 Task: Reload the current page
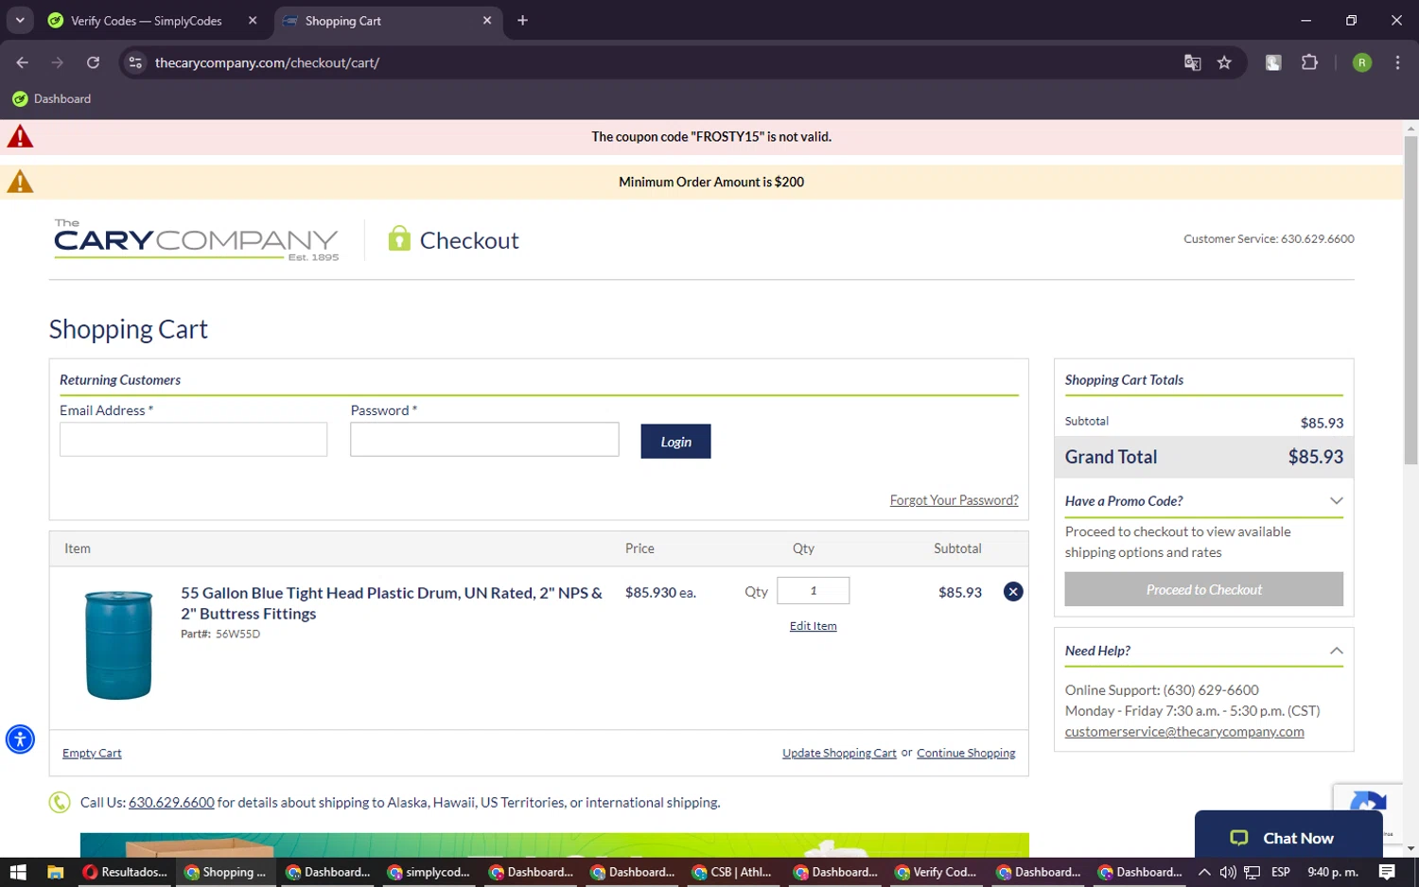[93, 62]
